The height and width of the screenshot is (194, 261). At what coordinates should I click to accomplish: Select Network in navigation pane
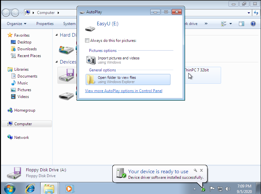(21, 138)
